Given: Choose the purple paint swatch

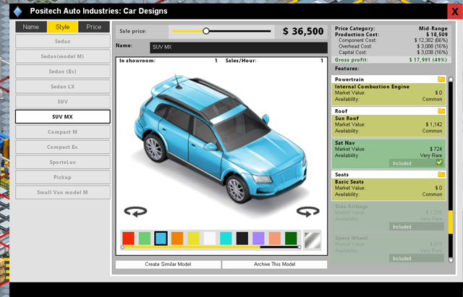Looking at the screenshot, I should click(258, 238).
